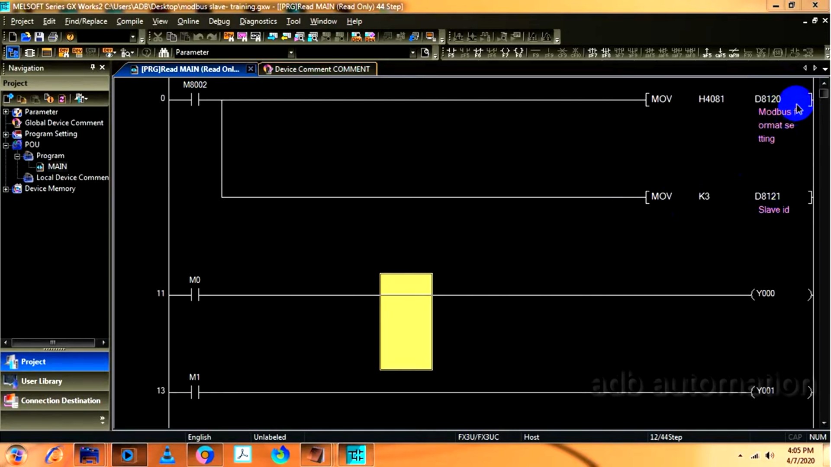The height and width of the screenshot is (467, 831).
Task: Save the project with the floppy disk icon
Action: point(39,37)
